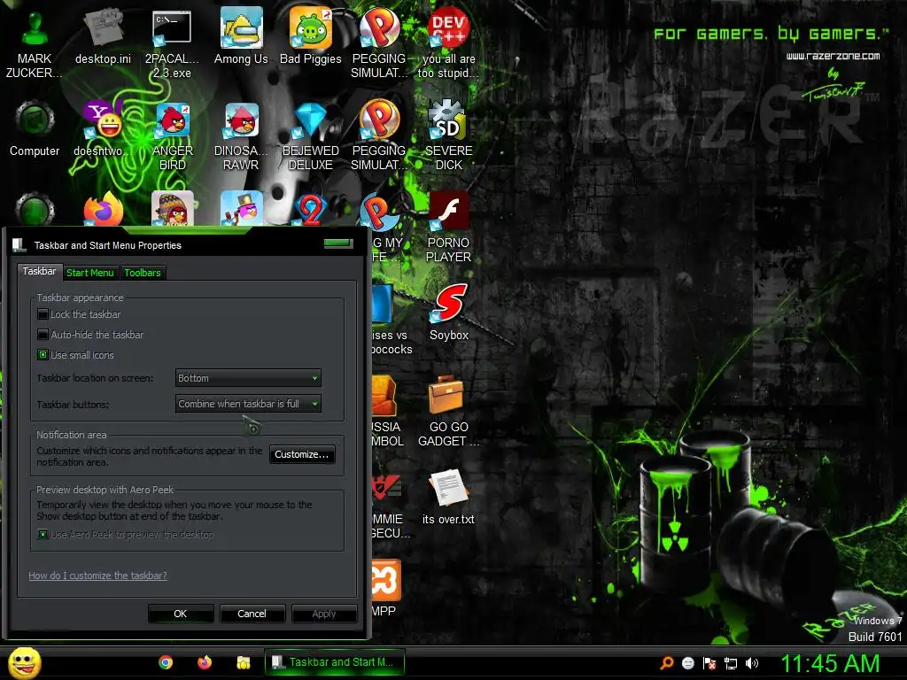
Task: Click the magnifier icon in system tray
Action: [x=667, y=662]
